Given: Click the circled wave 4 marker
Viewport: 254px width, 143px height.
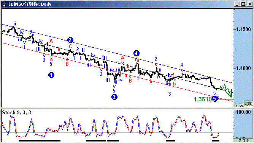Looking at the screenshot, I should tap(137, 53).
